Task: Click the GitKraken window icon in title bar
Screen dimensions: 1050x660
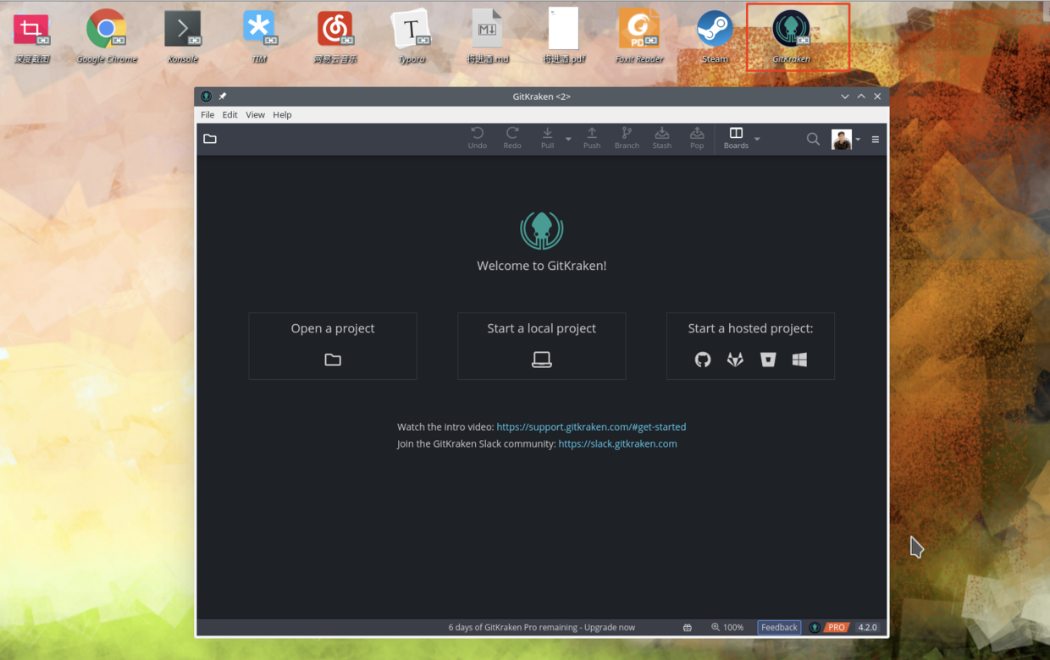Action: point(206,96)
